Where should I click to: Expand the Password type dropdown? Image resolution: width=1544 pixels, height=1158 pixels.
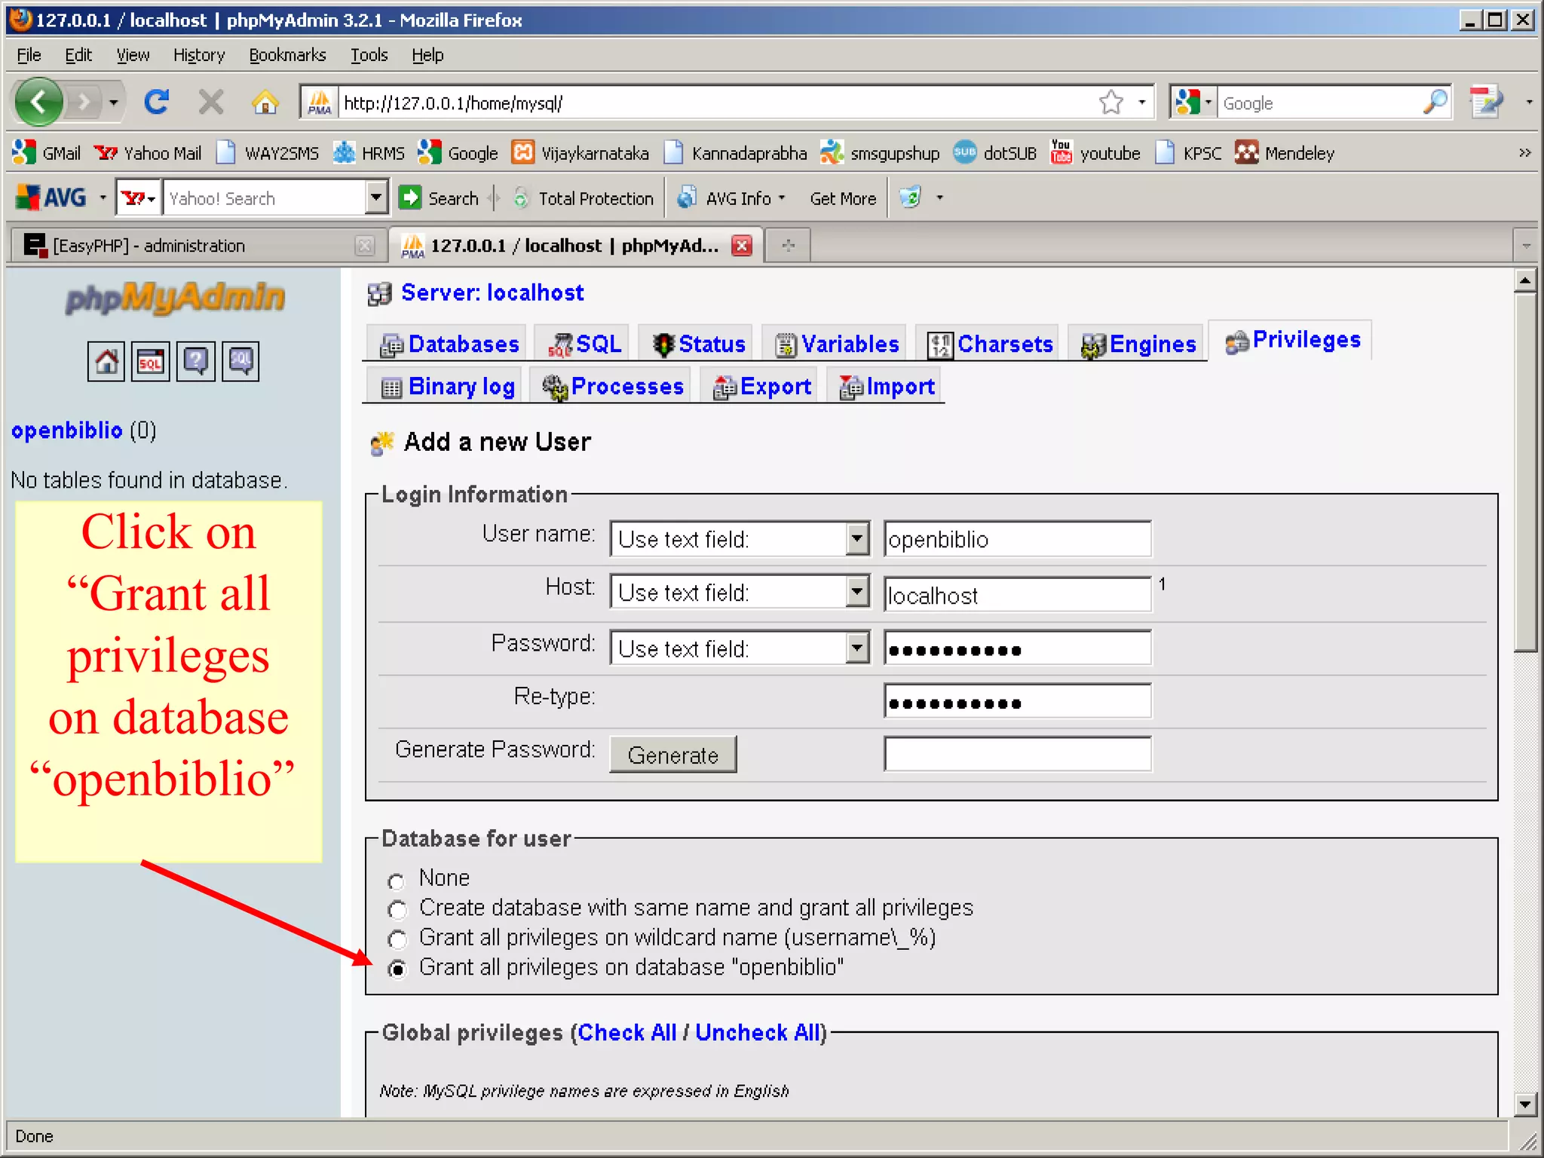pos(856,648)
